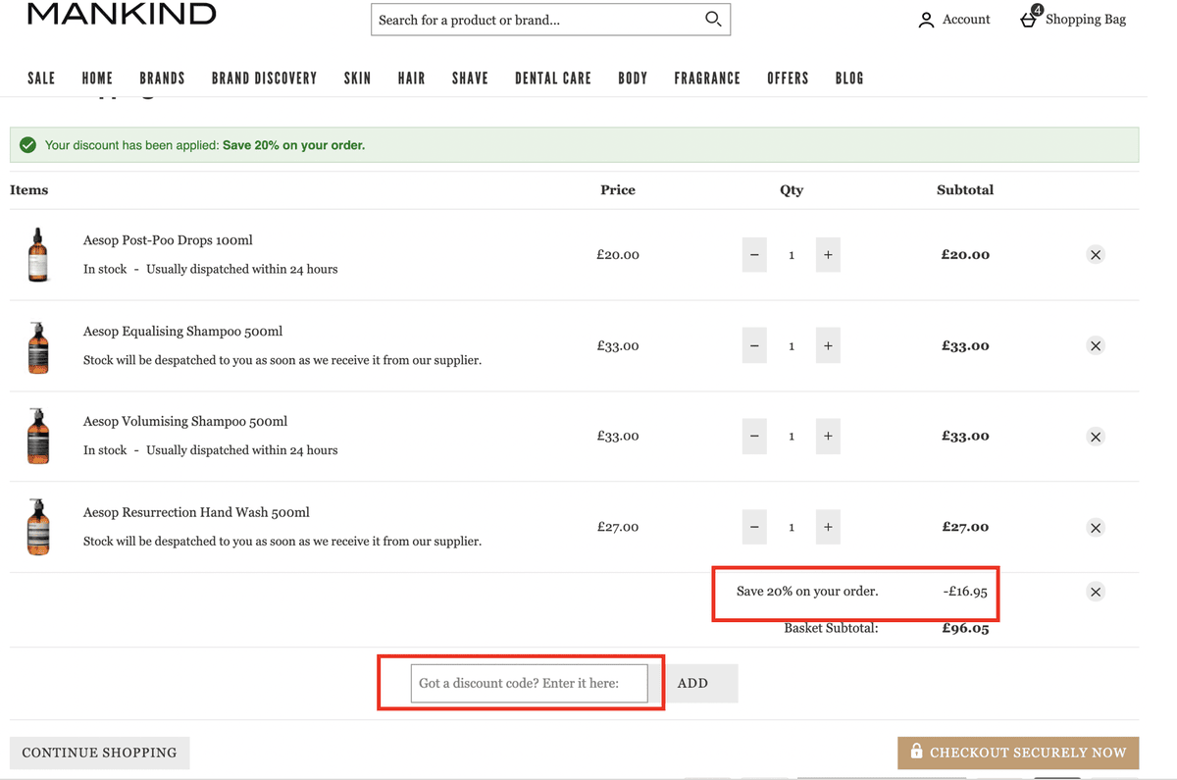This screenshot has height=780, width=1177.
Task: Click CONTINUE SHOPPING button
Action: (x=99, y=753)
